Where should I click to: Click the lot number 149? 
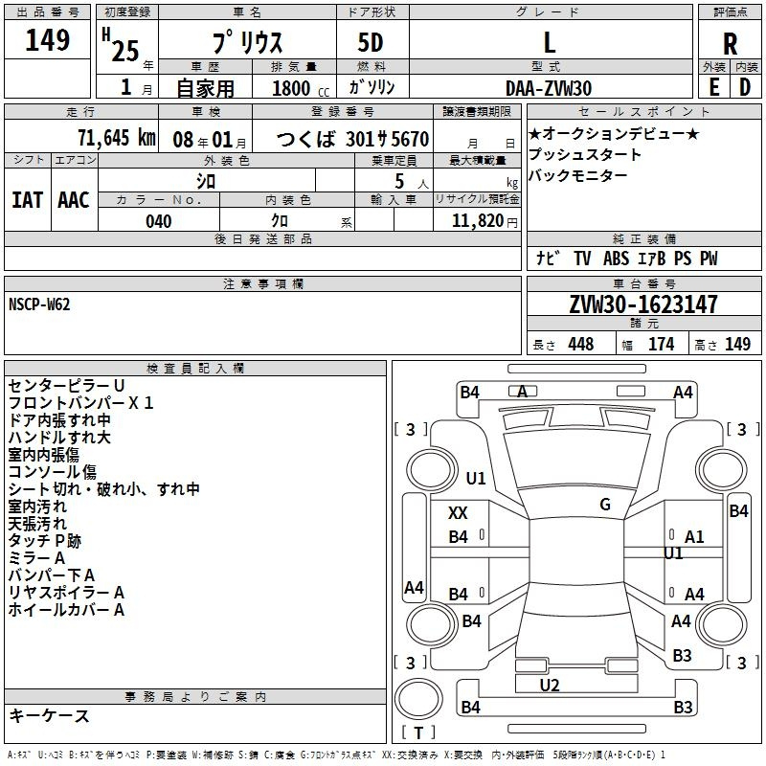tap(47, 39)
